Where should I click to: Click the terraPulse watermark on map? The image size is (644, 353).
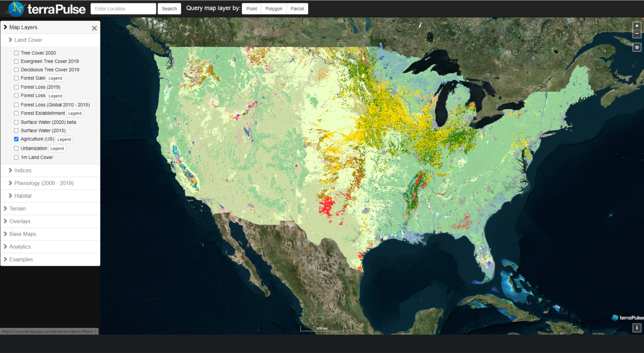coord(627,318)
